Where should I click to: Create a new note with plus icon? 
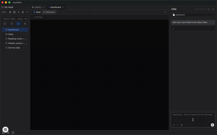[27, 12]
